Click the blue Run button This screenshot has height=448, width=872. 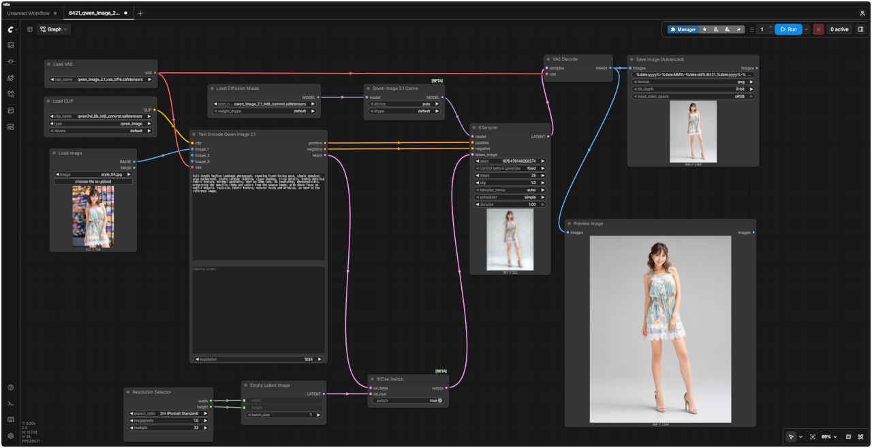pyautogui.click(x=788, y=29)
